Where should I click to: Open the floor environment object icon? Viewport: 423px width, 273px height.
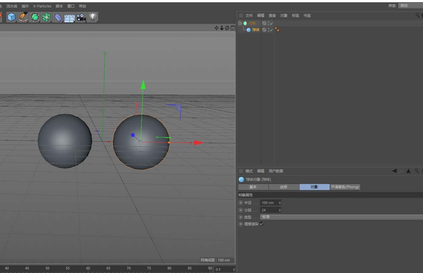pyautogui.click(x=69, y=17)
